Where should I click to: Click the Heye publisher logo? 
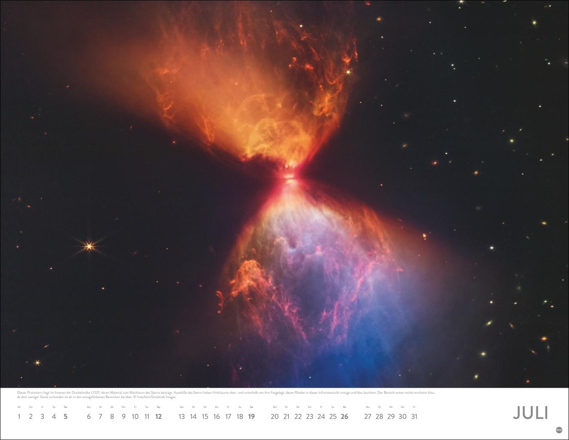[559, 430]
